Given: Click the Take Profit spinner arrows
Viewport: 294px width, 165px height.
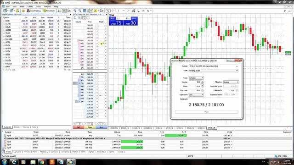Looking at the screenshot, I should coord(237,91).
